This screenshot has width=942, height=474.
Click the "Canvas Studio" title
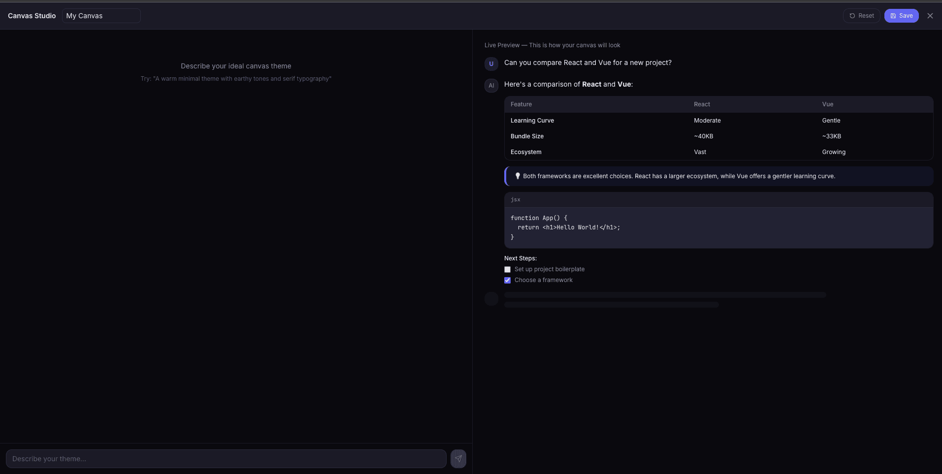click(x=32, y=16)
